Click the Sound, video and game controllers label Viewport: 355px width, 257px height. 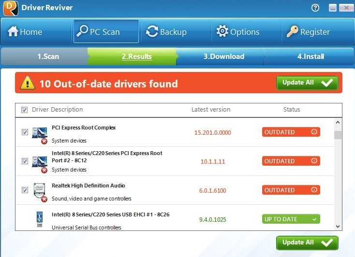click(x=91, y=199)
